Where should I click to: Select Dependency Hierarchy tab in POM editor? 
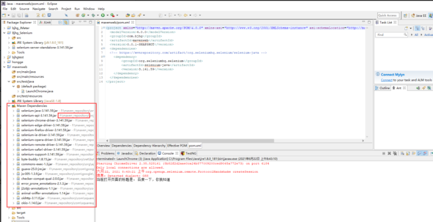(149, 146)
